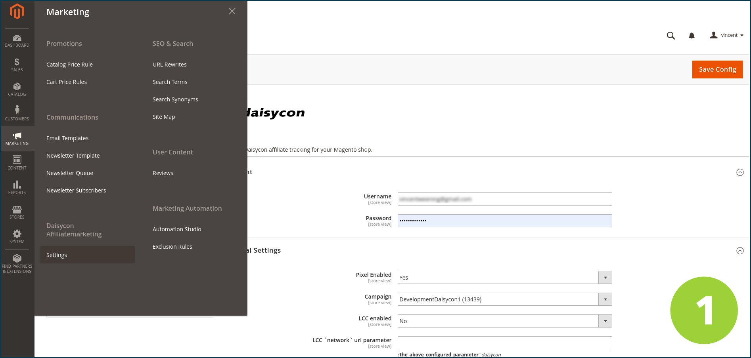Open Cart Price Rules
The height and width of the screenshot is (358, 751).
67,82
